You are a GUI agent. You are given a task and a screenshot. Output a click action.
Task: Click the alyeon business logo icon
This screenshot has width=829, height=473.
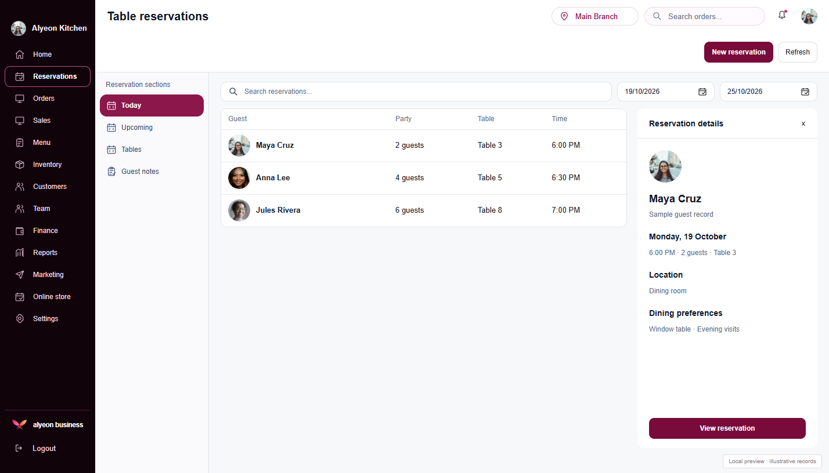[x=19, y=425]
